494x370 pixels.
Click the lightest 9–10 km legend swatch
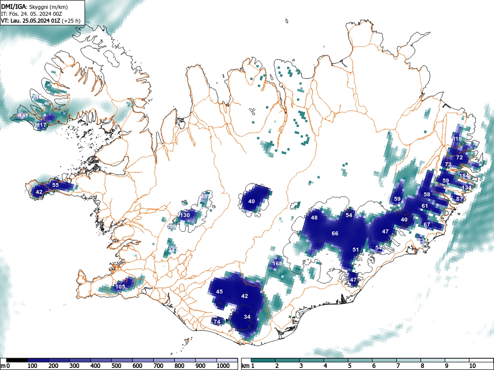tap(457, 360)
